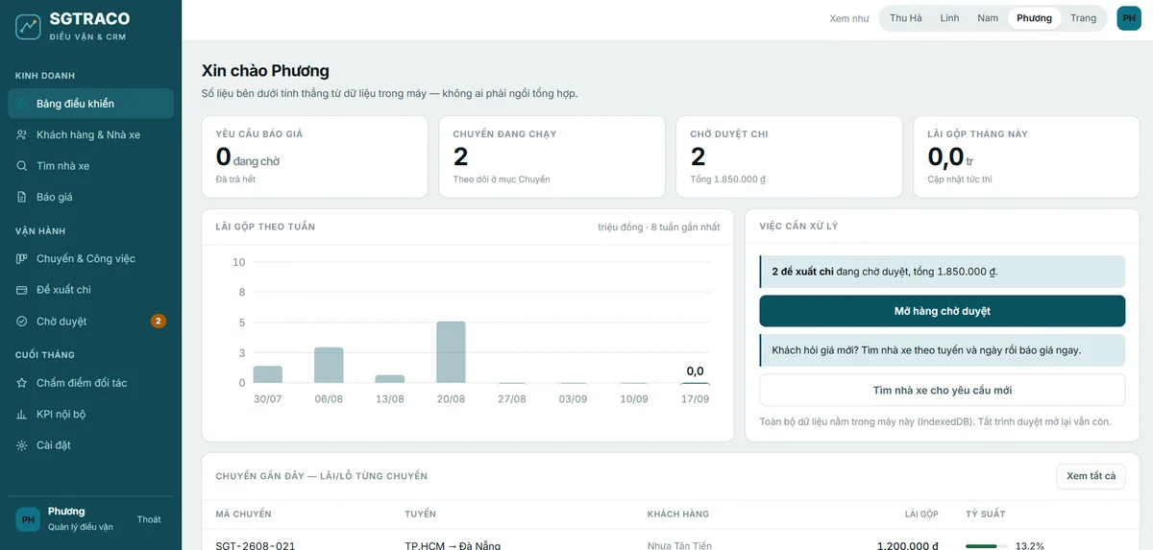
Task: Click the Mở hàng chờ duyệt button
Action: (942, 311)
